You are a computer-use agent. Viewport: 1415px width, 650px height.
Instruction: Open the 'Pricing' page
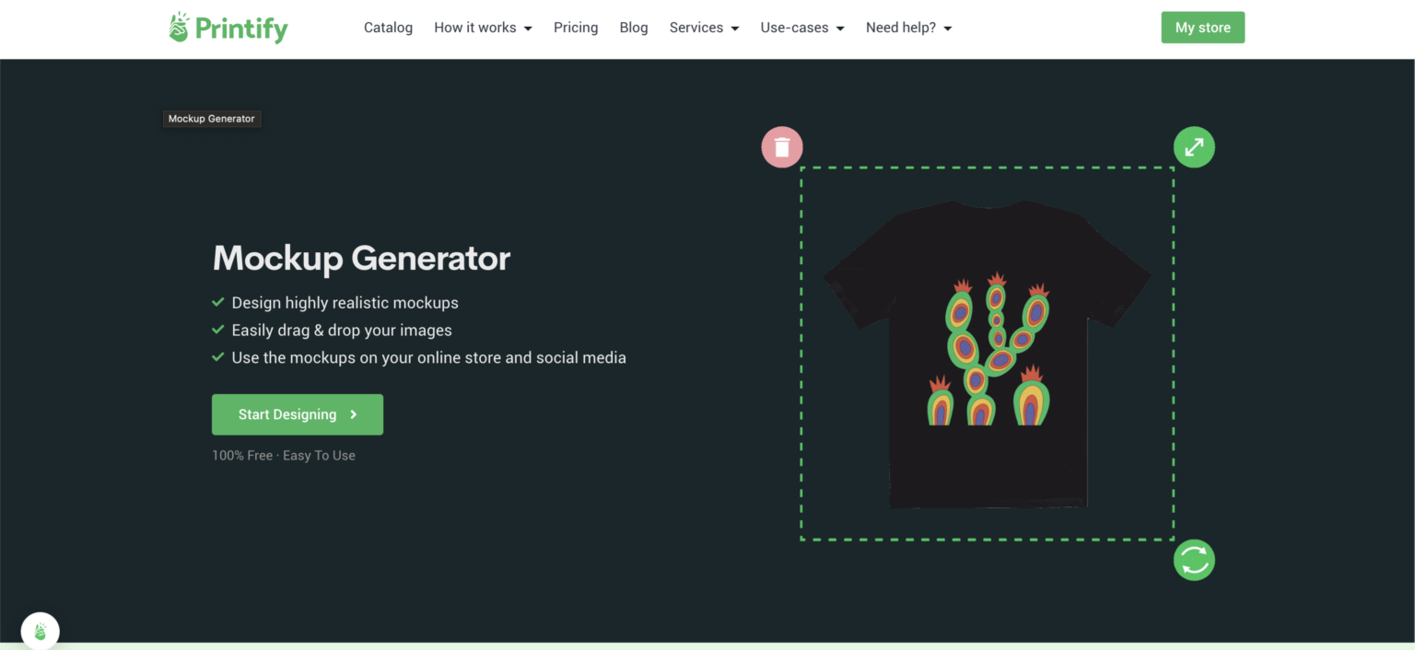coord(576,28)
